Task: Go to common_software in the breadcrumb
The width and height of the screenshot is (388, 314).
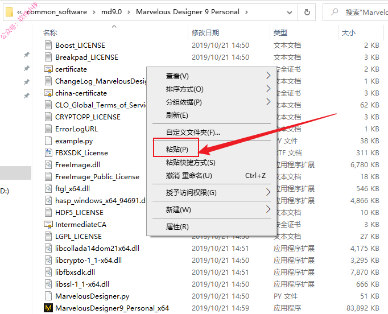Action: 57,12
